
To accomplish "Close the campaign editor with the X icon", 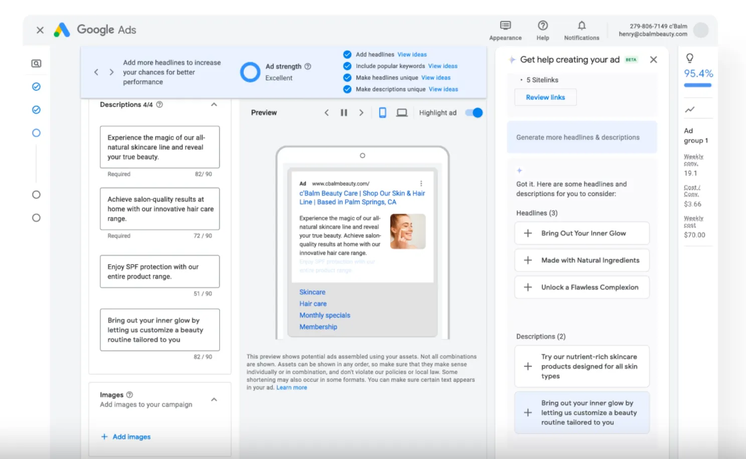I will (x=40, y=30).
